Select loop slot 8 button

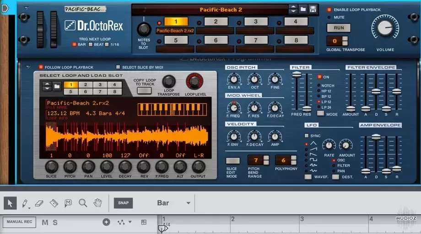click(x=296, y=40)
